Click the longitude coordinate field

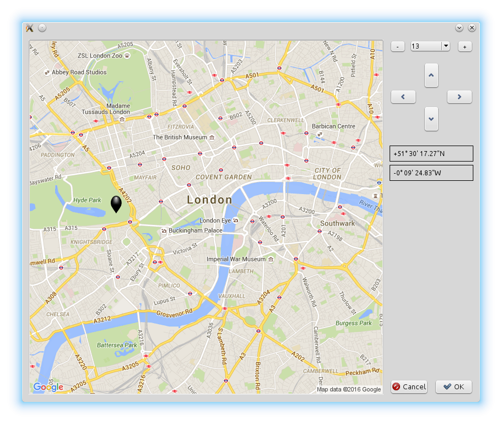click(x=431, y=173)
